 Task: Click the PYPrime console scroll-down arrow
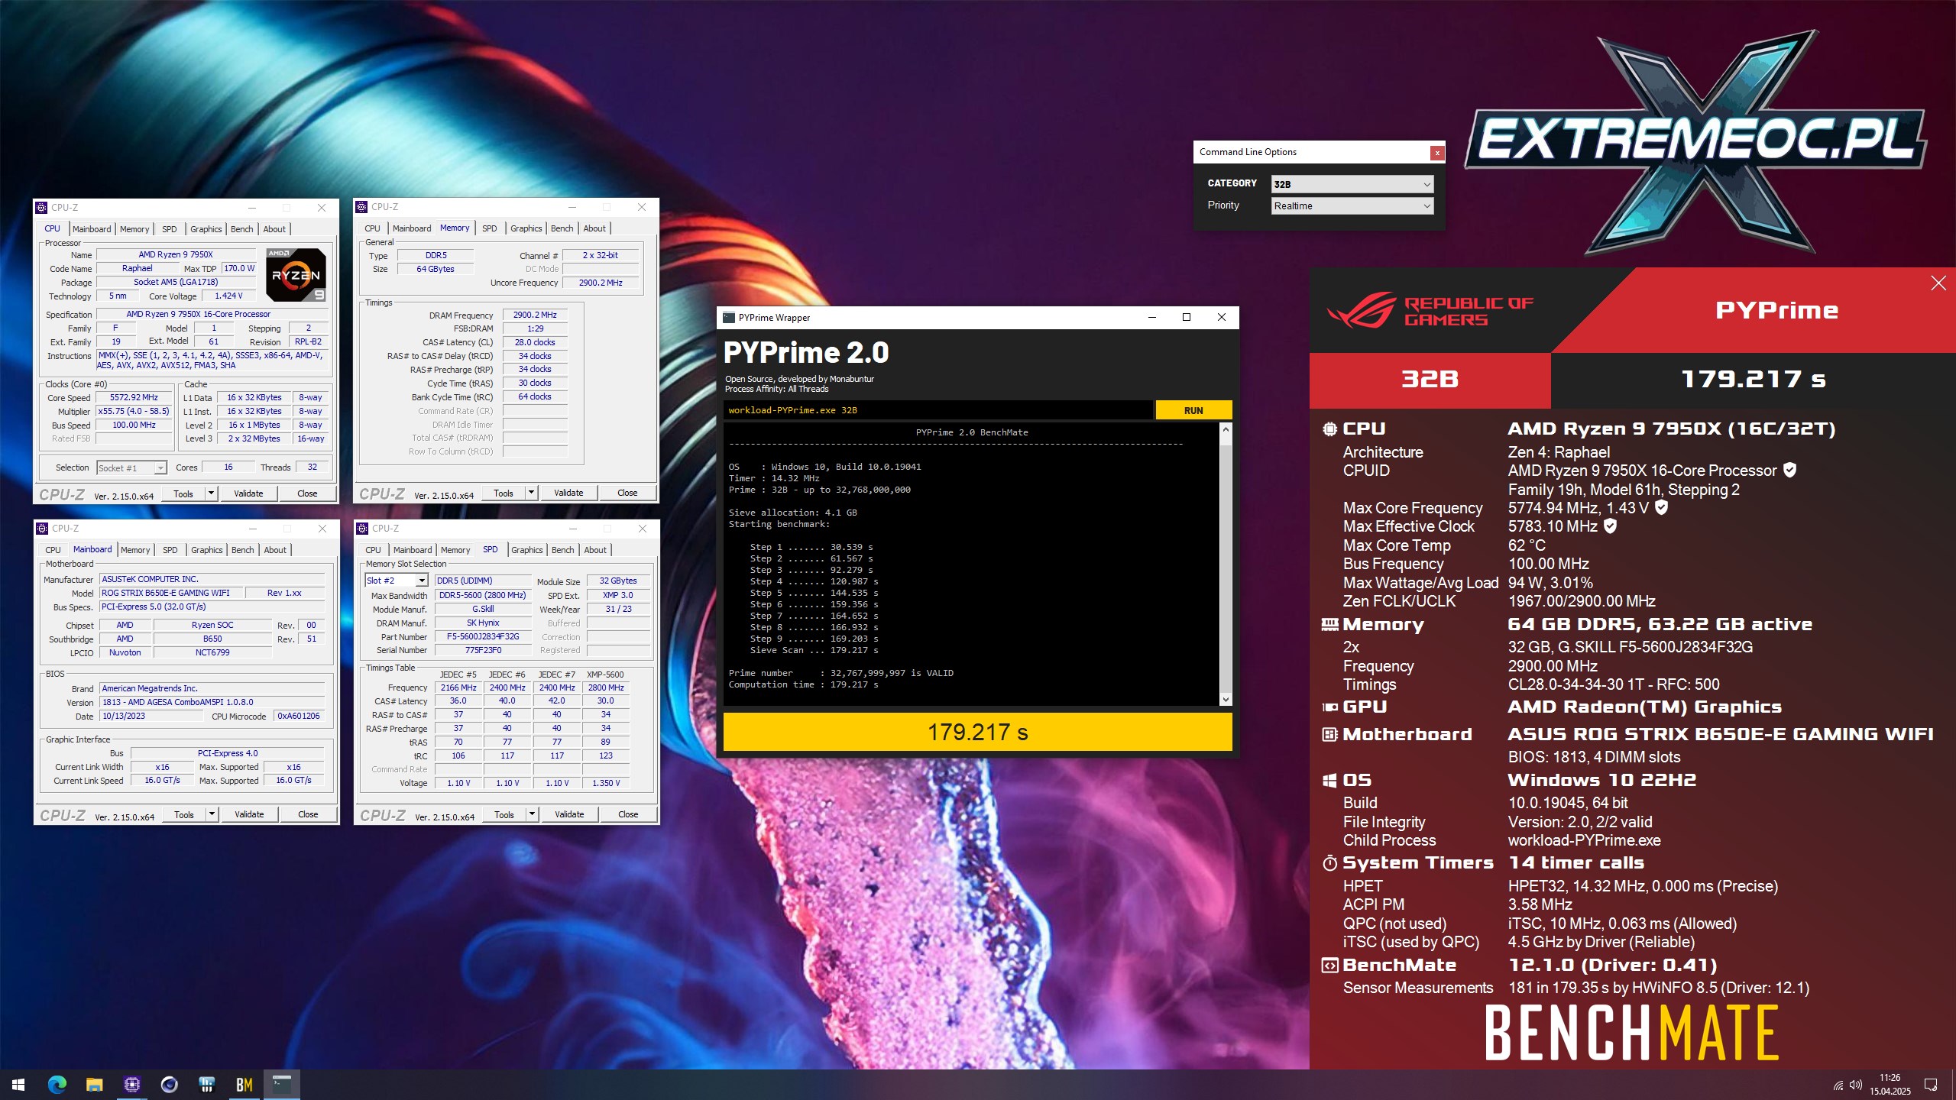[1226, 699]
